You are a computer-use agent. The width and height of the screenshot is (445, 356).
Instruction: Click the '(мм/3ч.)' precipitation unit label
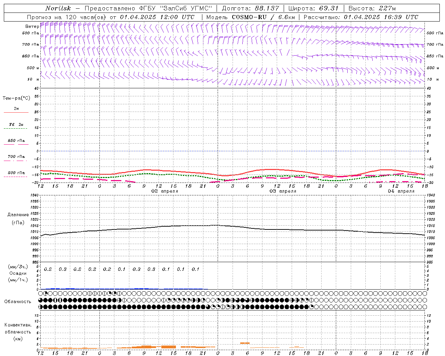pyautogui.click(x=18, y=267)
